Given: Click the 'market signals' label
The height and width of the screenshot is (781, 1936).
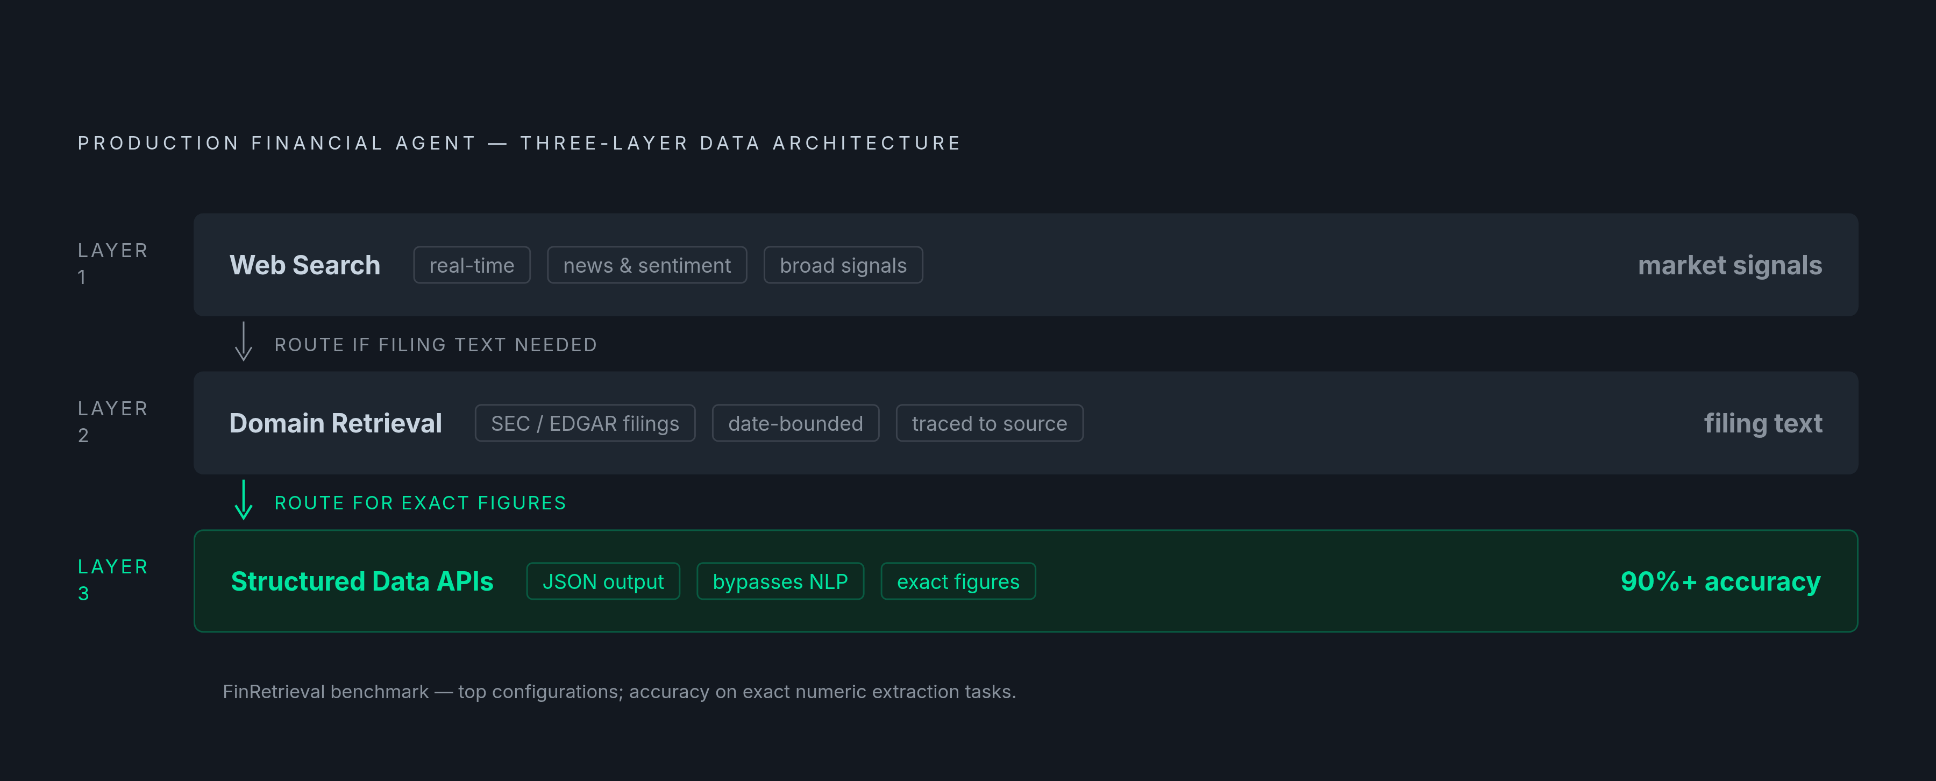Looking at the screenshot, I should [x=1729, y=265].
